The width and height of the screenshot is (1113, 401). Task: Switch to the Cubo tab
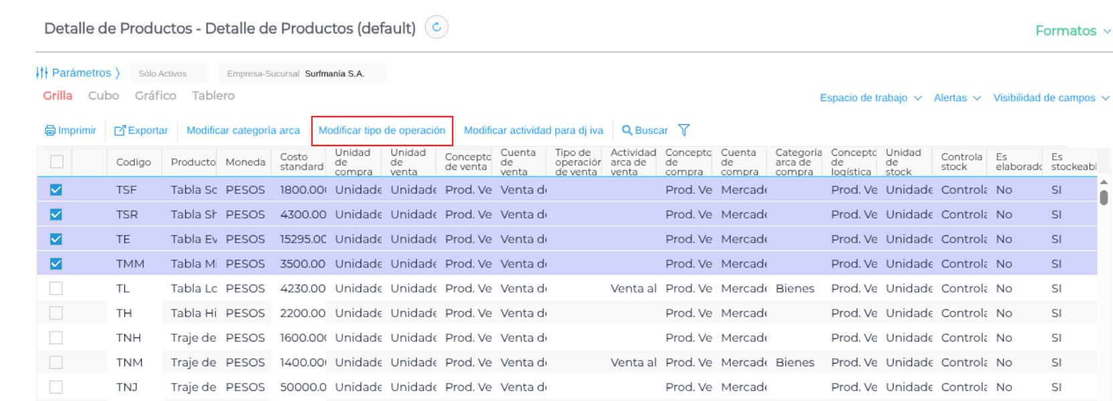(104, 96)
